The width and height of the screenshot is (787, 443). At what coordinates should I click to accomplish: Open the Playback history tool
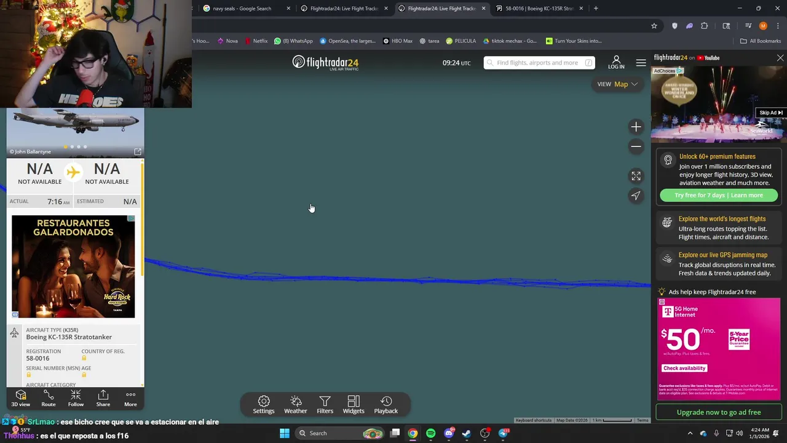tap(386, 405)
